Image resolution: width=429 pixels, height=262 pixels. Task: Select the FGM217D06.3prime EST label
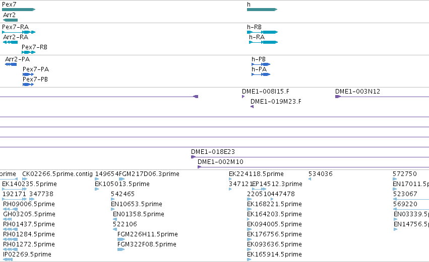coord(149,174)
